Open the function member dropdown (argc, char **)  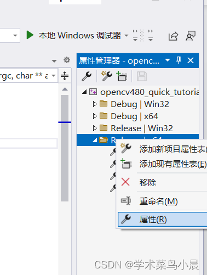click(54, 75)
